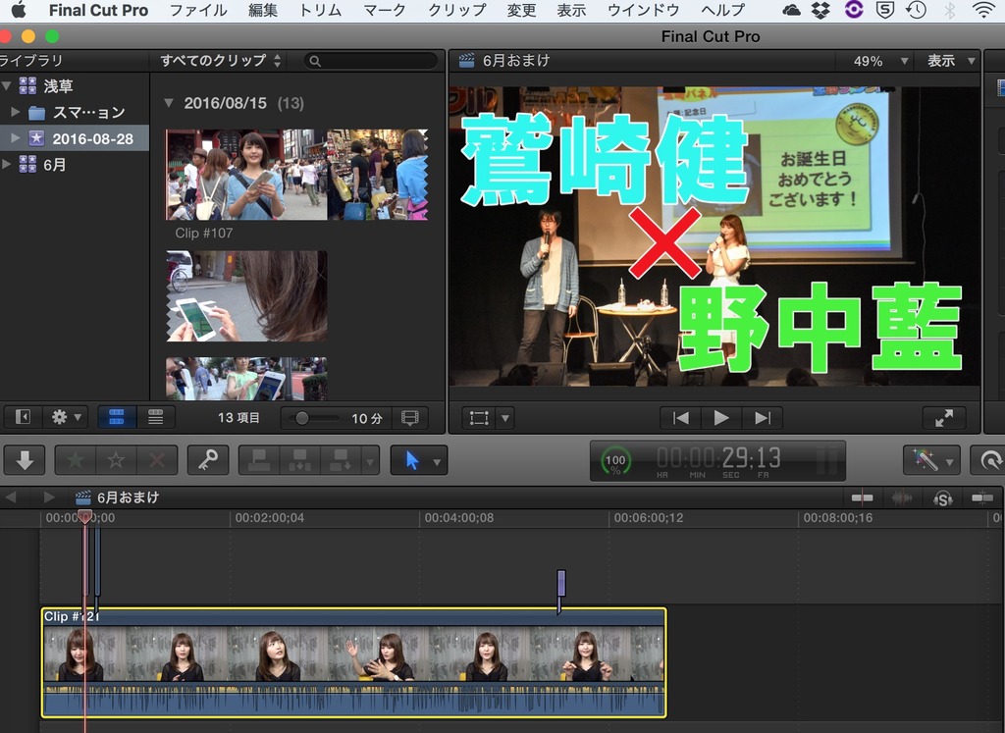The height and width of the screenshot is (733, 1005).
Task: Open the 49% viewer zoom menu
Action: (x=880, y=61)
